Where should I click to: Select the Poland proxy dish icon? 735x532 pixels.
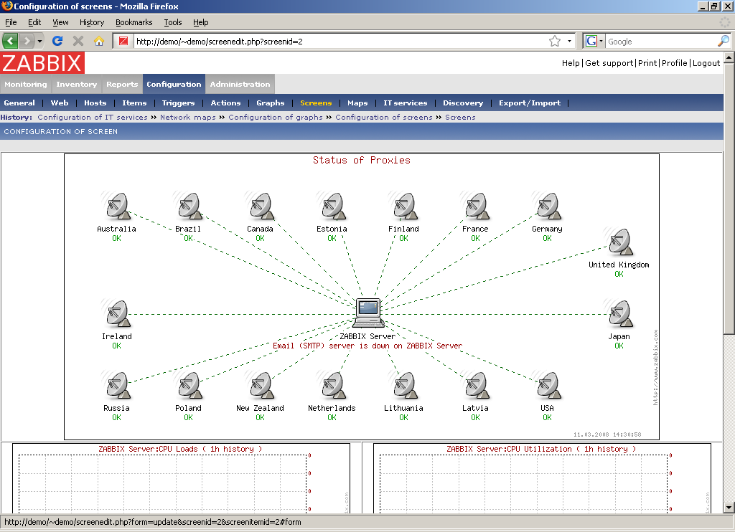pos(189,386)
